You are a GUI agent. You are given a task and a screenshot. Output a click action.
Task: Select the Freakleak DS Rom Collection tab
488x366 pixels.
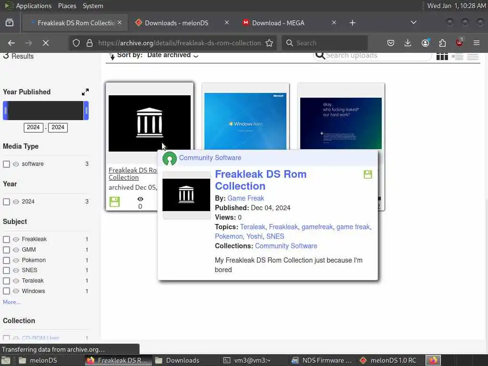(x=75, y=23)
